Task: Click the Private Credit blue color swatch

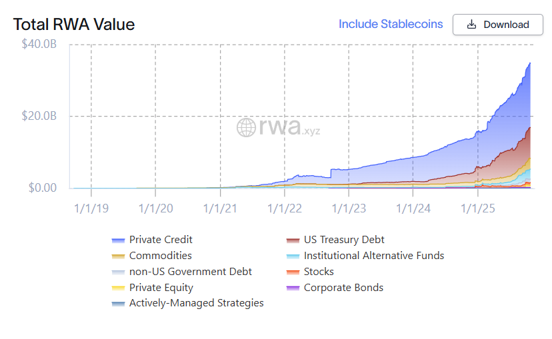Action: tap(118, 240)
